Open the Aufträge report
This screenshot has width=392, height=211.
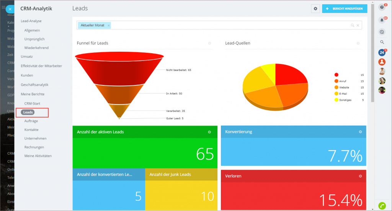tap(31, 121)
